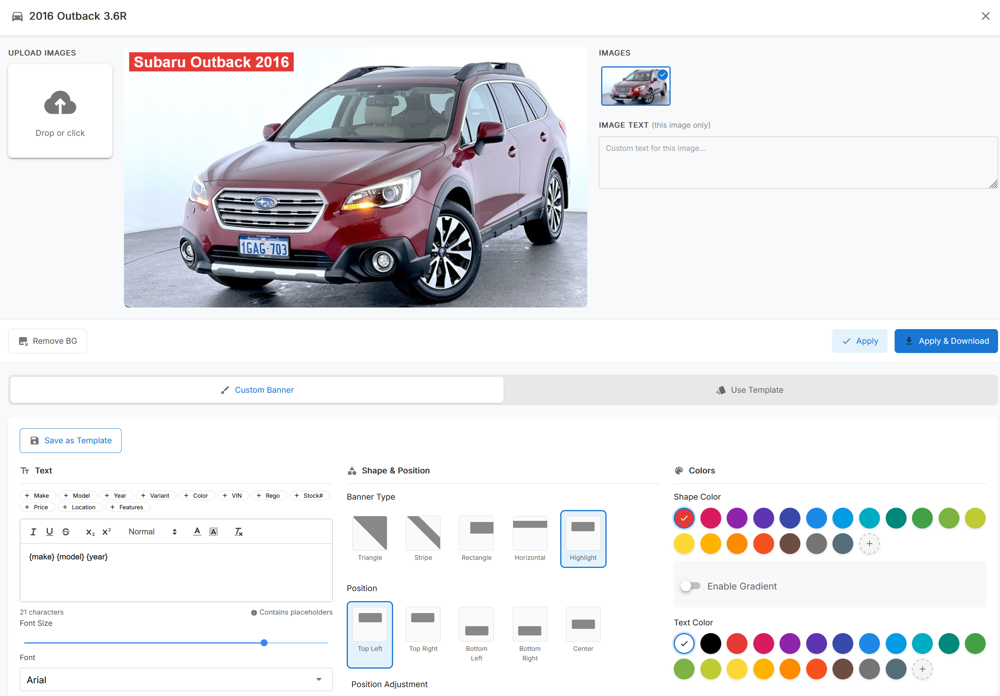
Task: Add custom shape color with plus
Action: [x=869, y=544]
